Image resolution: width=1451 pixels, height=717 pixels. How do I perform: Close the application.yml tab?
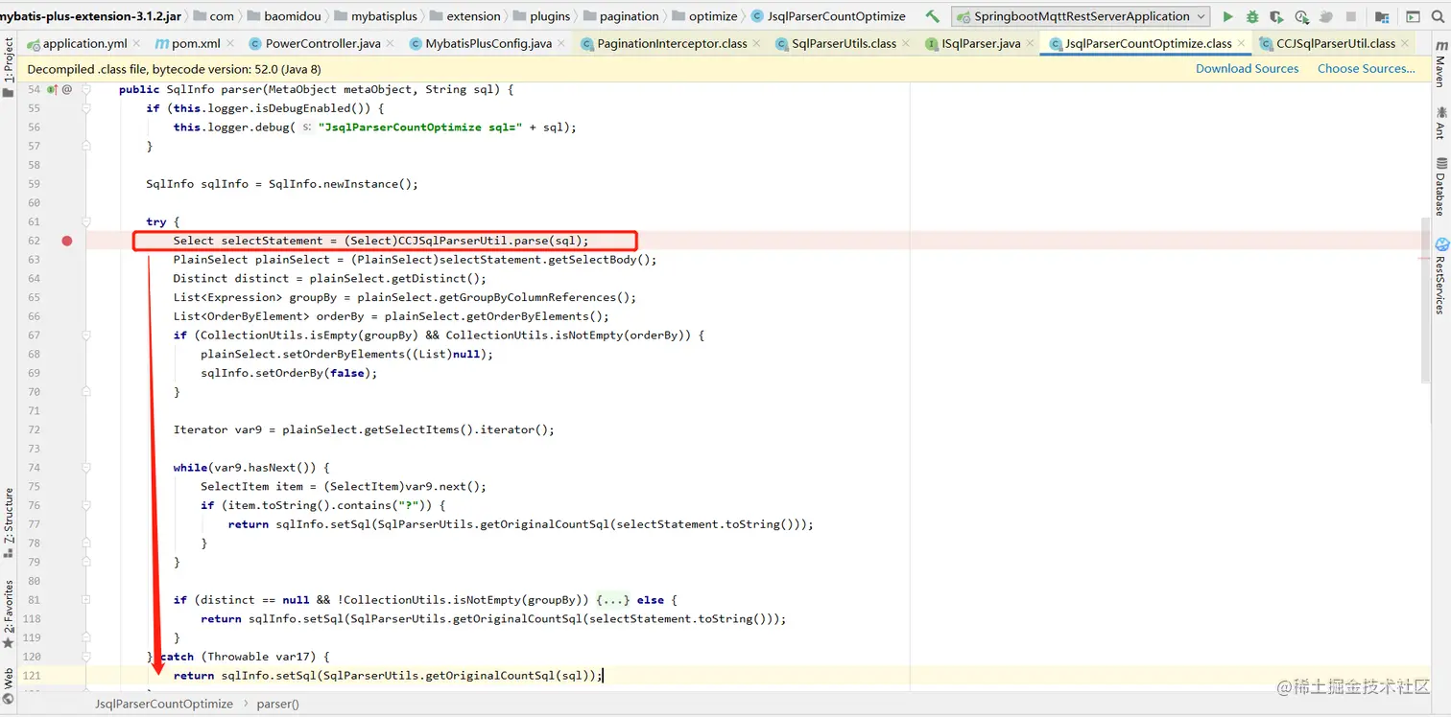click(134, 44)
